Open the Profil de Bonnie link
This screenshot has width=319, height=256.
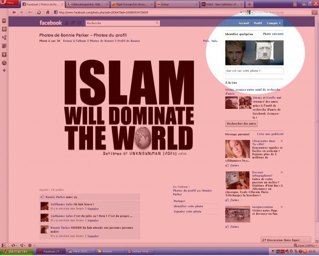click(x=129, y=41)
